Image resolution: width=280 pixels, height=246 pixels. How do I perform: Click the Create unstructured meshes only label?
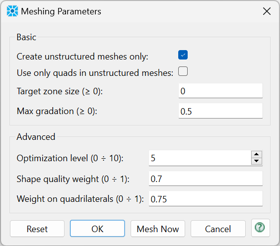82,57
